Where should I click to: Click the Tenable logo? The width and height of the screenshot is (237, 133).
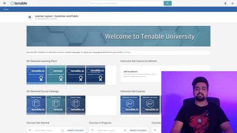pyautogui.click(x=19, y=3)
